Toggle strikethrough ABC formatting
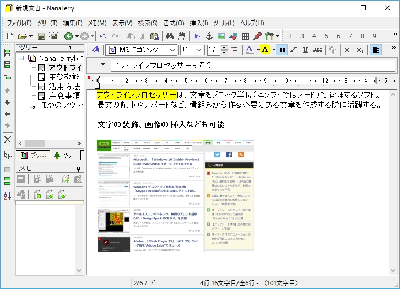The height and width of the screenshot is (289, 400). point(318,50)
